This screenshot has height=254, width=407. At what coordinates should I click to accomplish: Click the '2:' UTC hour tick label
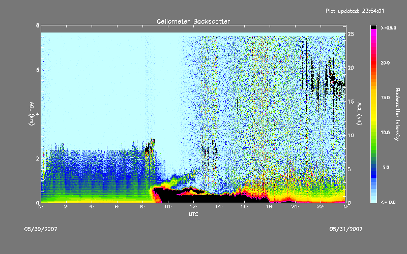tap(67, 207)
